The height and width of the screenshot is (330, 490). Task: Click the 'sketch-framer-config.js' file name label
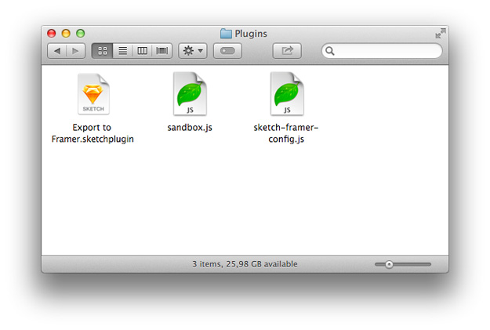(286, 133)
